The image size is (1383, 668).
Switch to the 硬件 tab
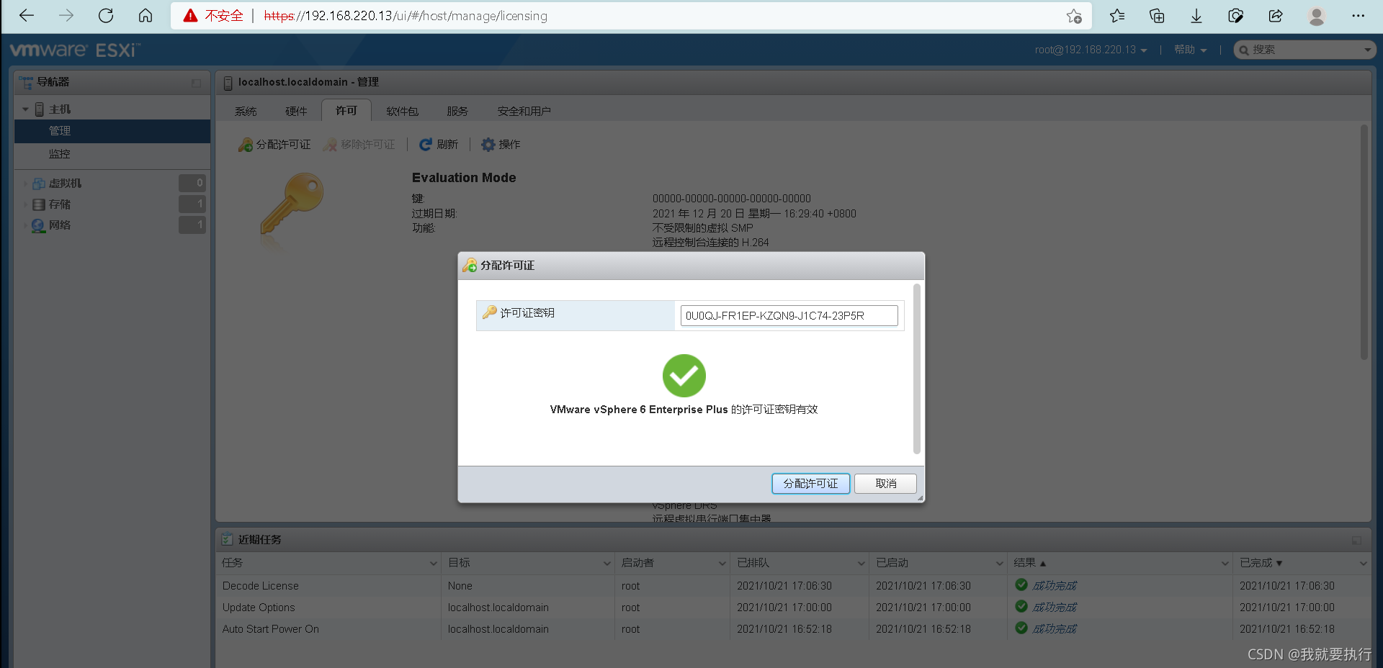tap(296, 111)
